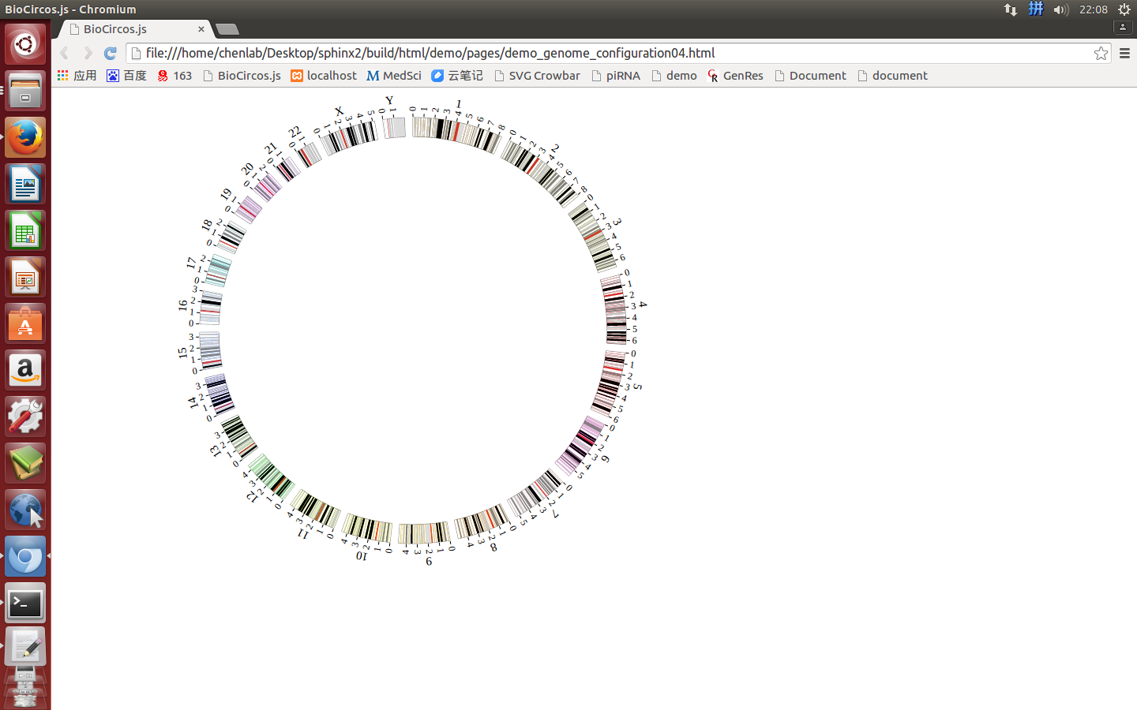The image size is (1137, 710).
Task: Click chromosome 20 label
Action: 248,170
